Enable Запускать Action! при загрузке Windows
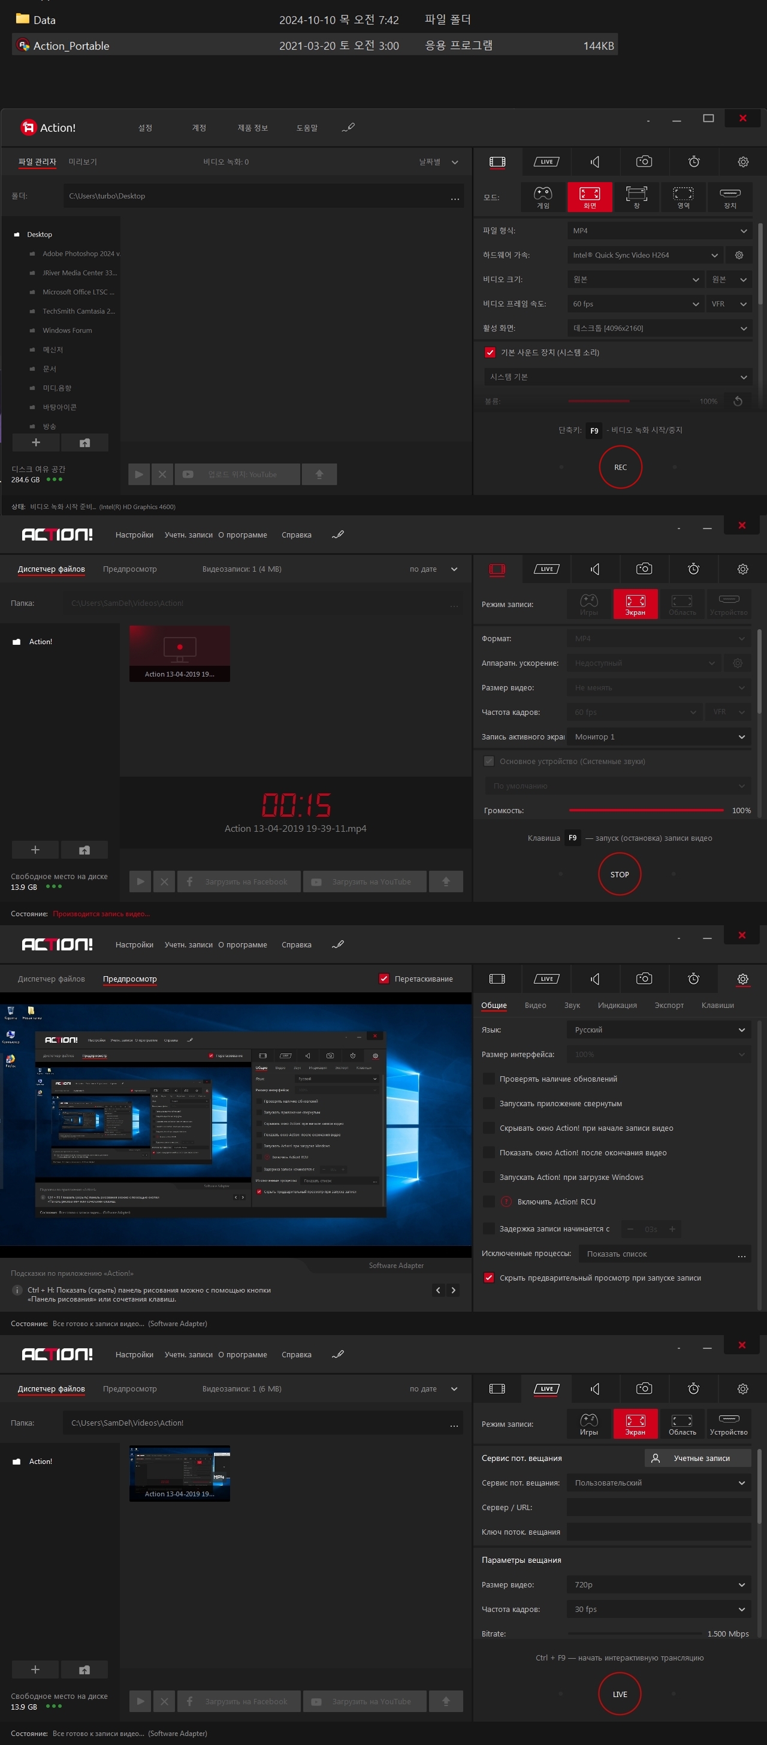 point(488,1178)
